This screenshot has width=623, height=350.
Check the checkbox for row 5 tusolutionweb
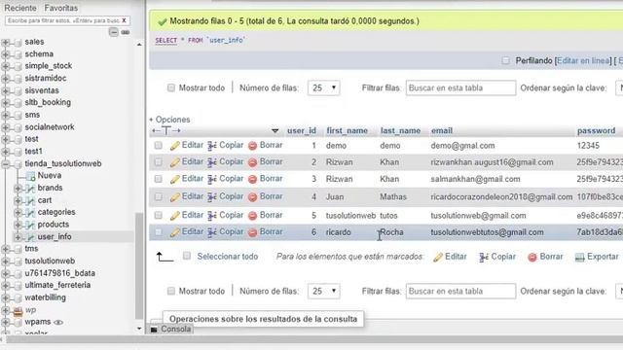[x=158, y=215]
